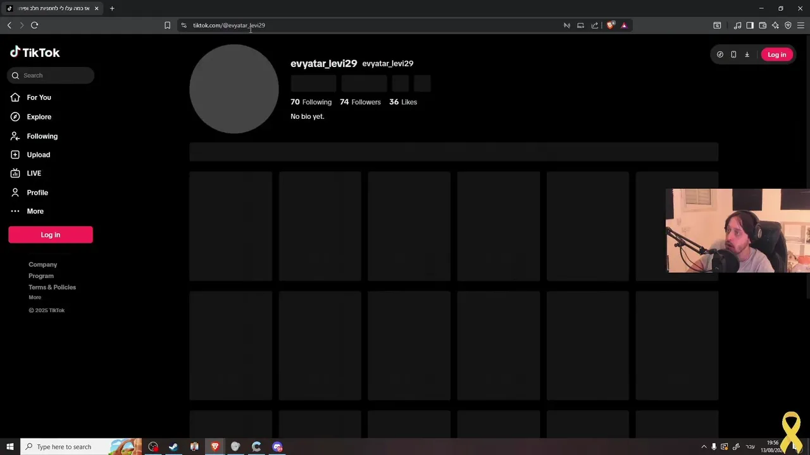Click the small footer More link
810x455 pixels.
35,297
